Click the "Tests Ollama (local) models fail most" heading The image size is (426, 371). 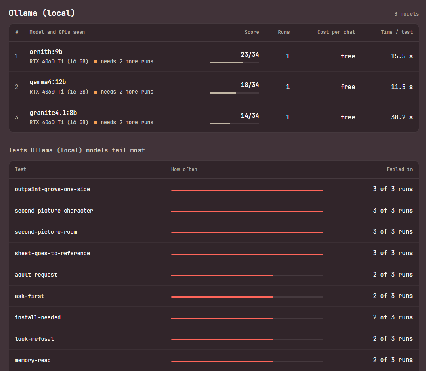coord(77,150)
